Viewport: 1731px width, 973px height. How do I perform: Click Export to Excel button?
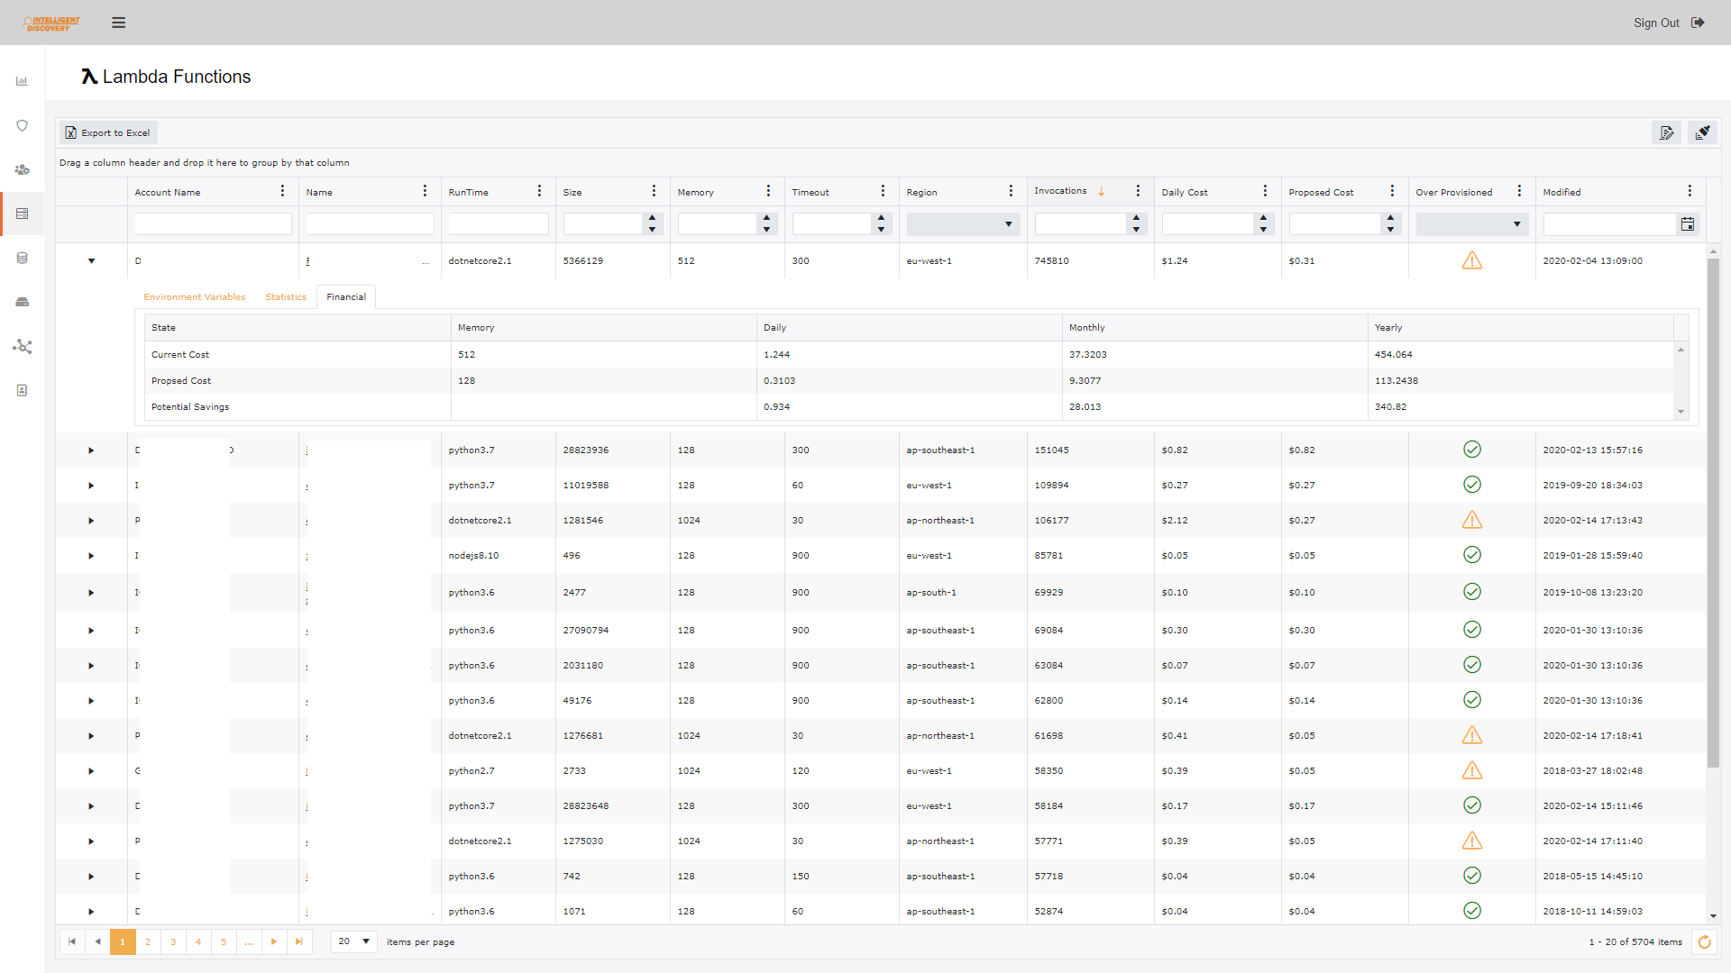pyautogui.click(x=108, y=132)
